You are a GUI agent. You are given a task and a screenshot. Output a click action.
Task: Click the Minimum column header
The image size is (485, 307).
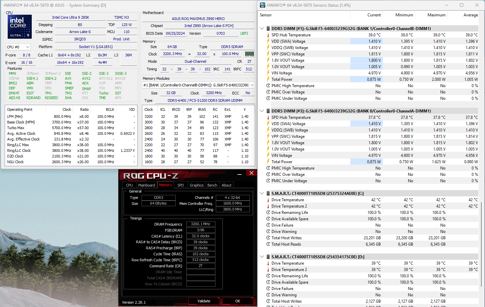click(x=399, y=15)
